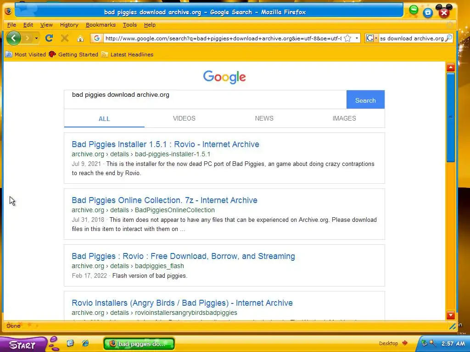Go back with the green arrow button
This screenshot has width=470, height=352.
[13, 38]
